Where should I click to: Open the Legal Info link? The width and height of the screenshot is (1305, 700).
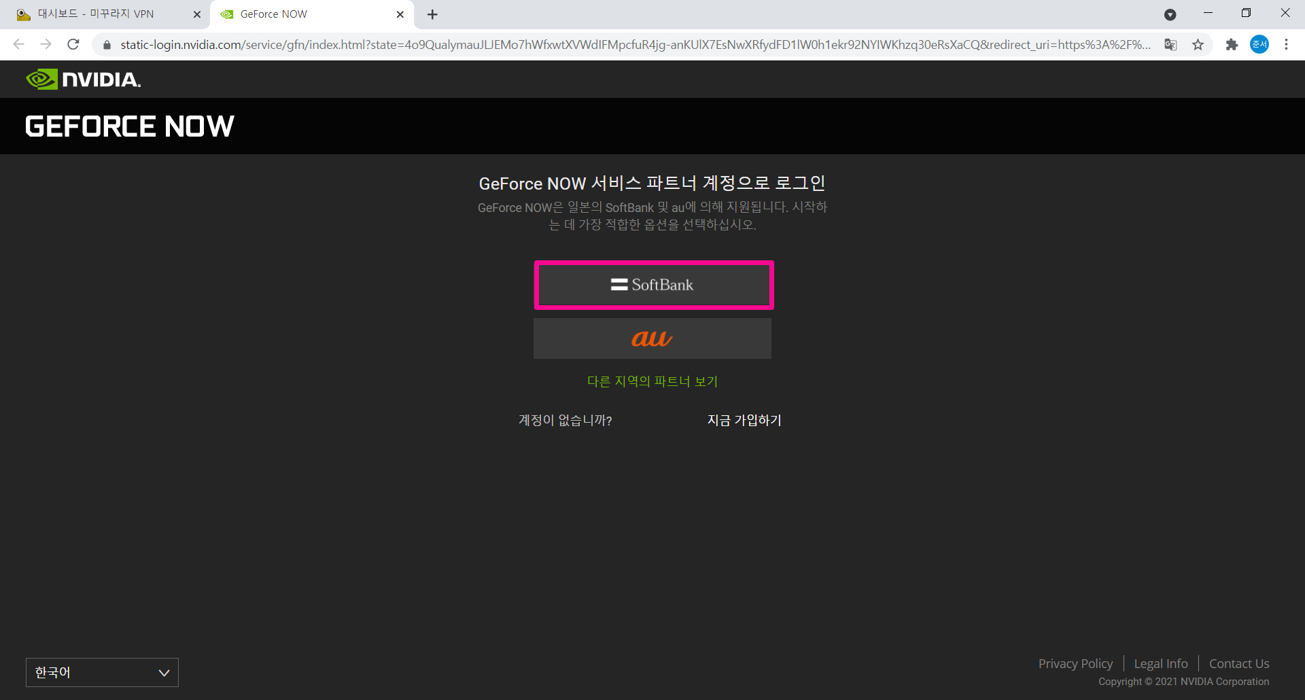(x=1161, y=663)
